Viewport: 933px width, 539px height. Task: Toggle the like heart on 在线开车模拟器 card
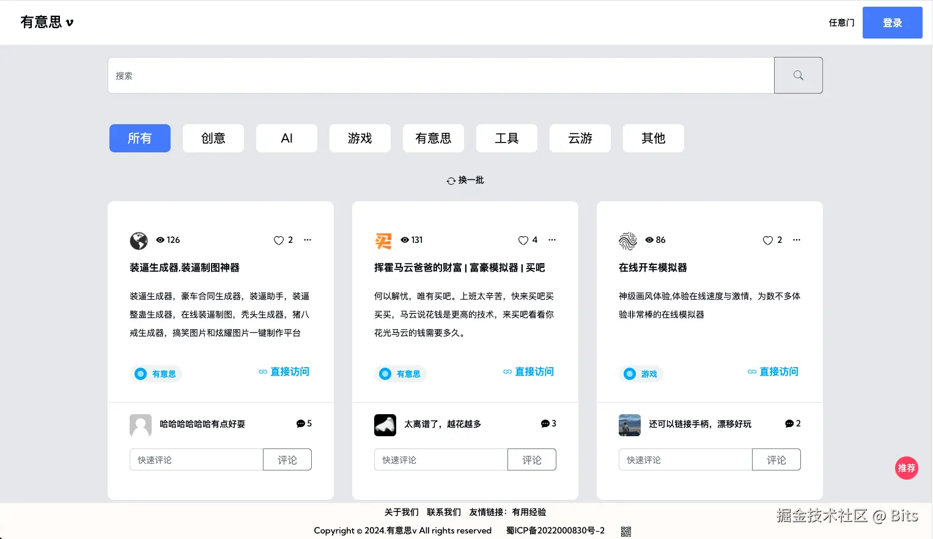(x=767, y=240)
